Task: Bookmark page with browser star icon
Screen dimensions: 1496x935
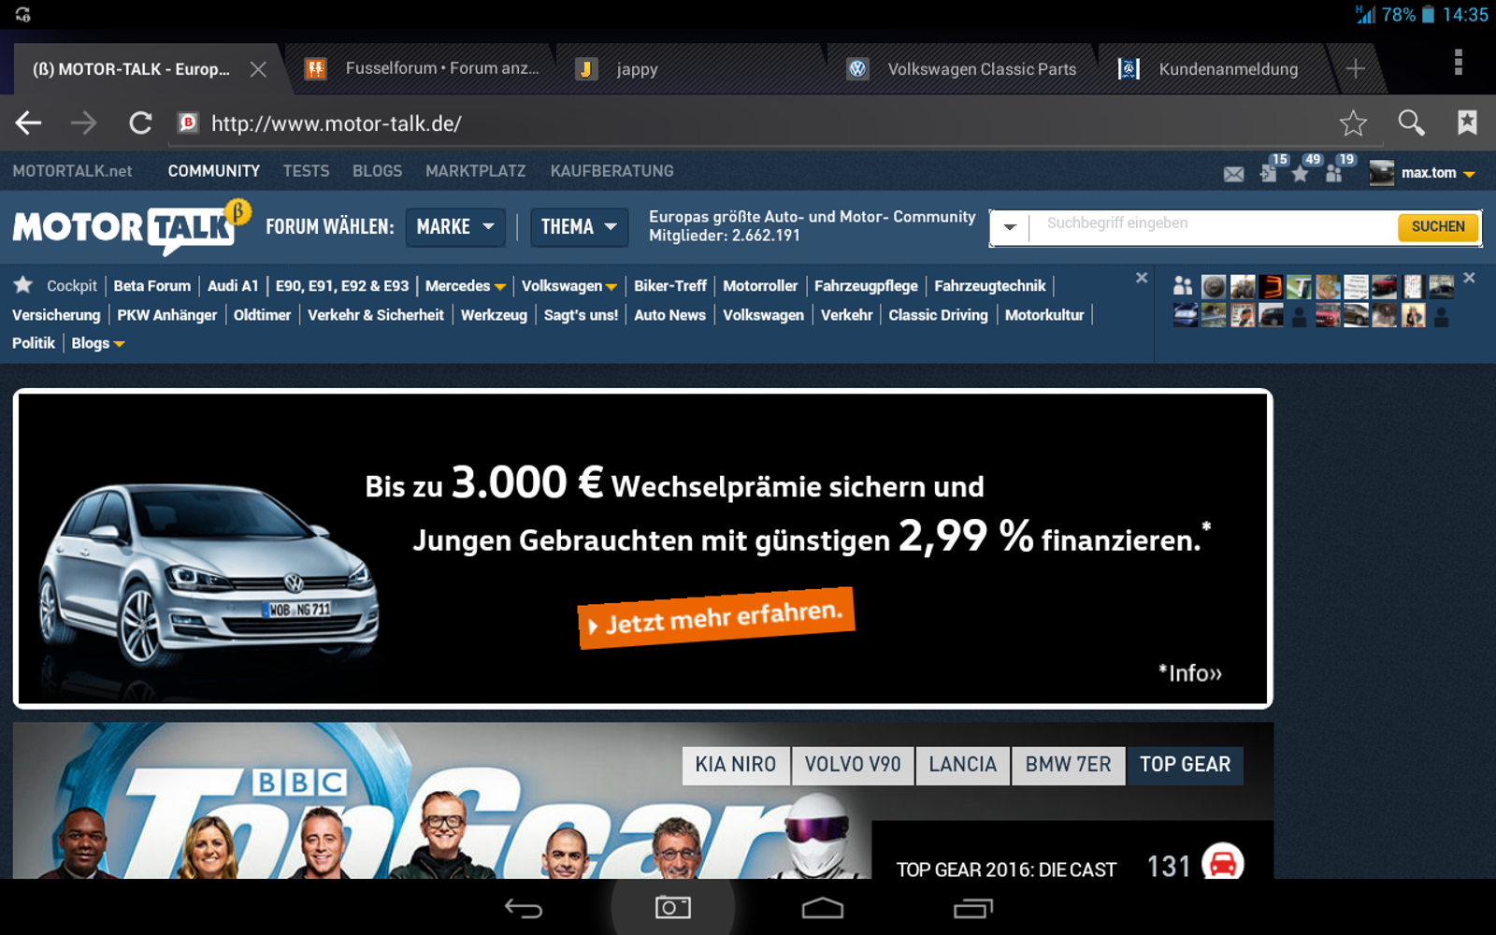Action: coord(1352,123)
